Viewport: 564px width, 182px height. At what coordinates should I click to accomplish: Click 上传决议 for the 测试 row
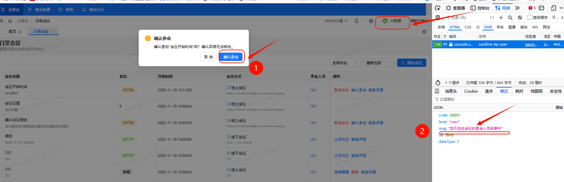[x=341, y=139]
